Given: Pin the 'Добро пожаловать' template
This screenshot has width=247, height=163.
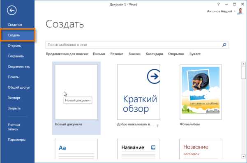Looking at the screenshot, I should [157, 126].
